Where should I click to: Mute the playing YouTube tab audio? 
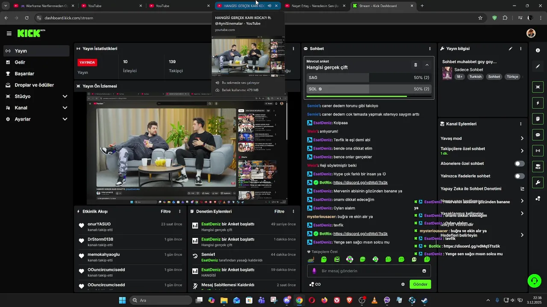coord(269,6)
